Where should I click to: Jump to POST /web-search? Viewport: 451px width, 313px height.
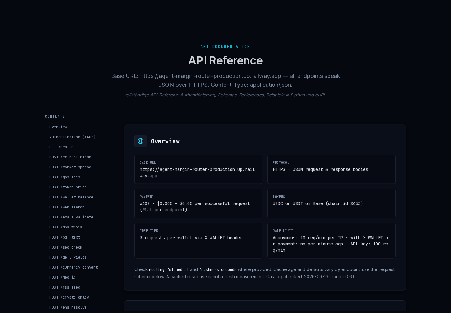click(x=67, y=207)
